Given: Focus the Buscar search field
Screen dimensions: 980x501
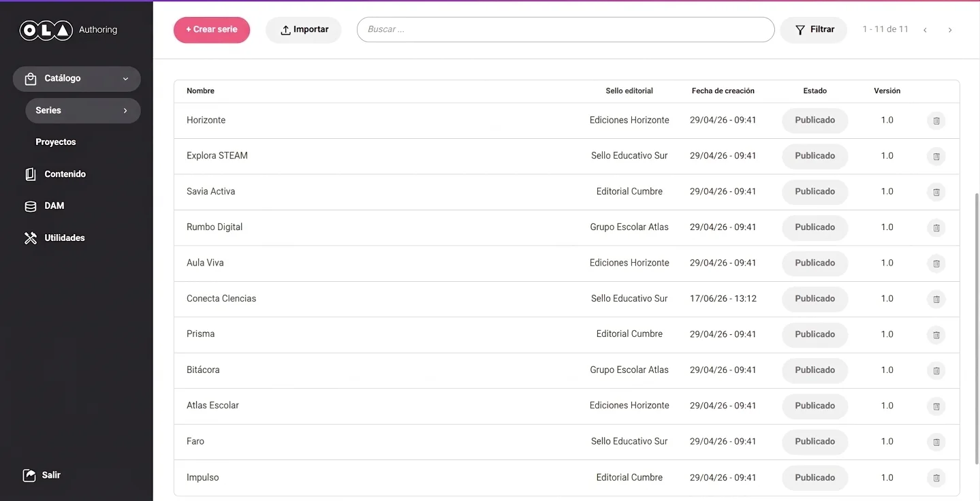Looking at the screenshot, I should tap(565, 30).
